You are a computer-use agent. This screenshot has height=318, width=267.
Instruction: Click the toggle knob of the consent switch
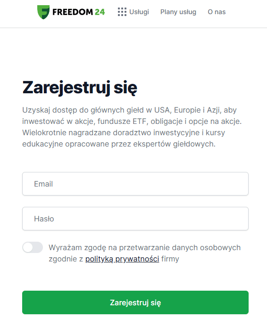[x=28, y=247]
